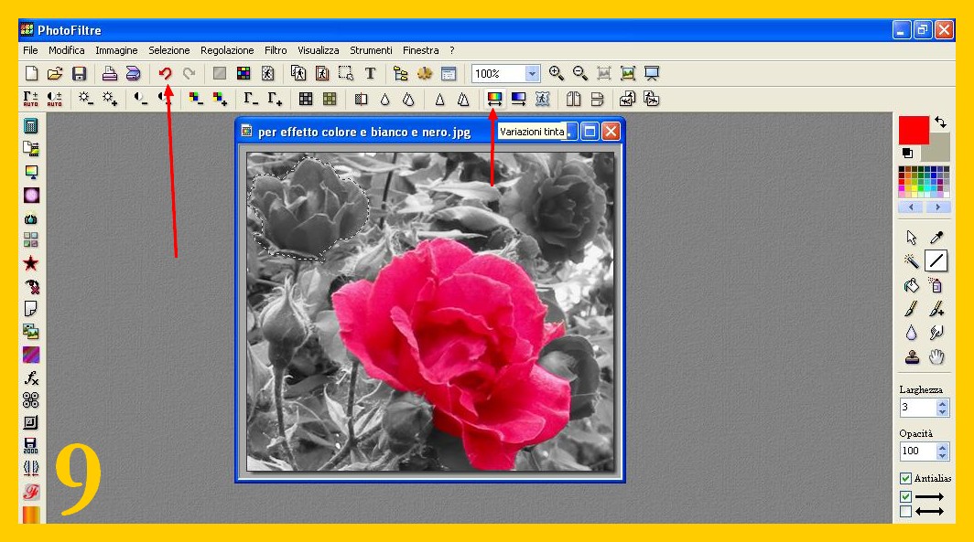Image resolution: width=974 pixels, height=542 pixels.
Task: Select the Hand scroll tool
Action: pyautogui.click(x=936, y=357)
